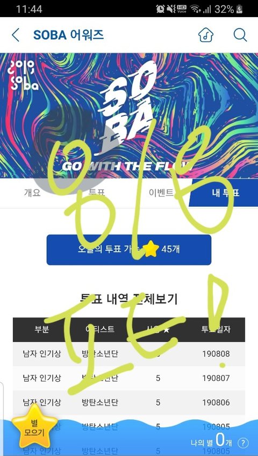Open search with the magnifier icon
Screen dimensions: 258x456
tap(240, 35)
